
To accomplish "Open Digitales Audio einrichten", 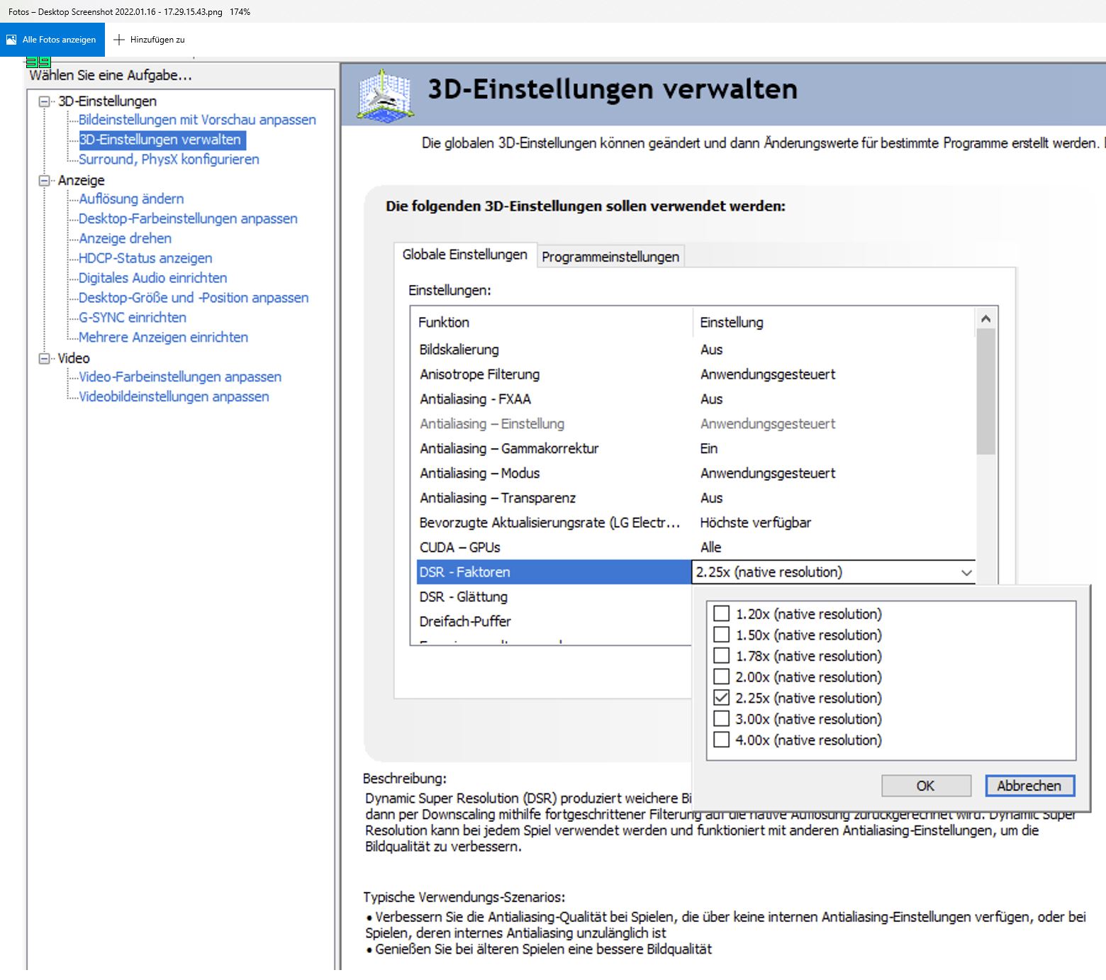I will [152, 279].
